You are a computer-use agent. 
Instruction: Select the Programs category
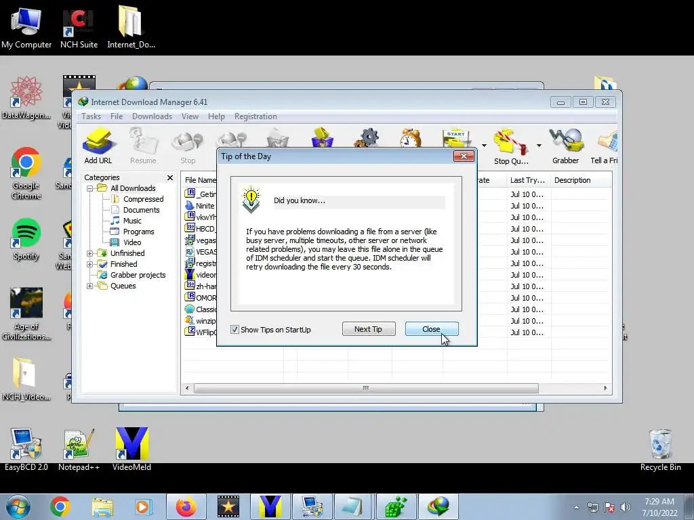(138, 232)
